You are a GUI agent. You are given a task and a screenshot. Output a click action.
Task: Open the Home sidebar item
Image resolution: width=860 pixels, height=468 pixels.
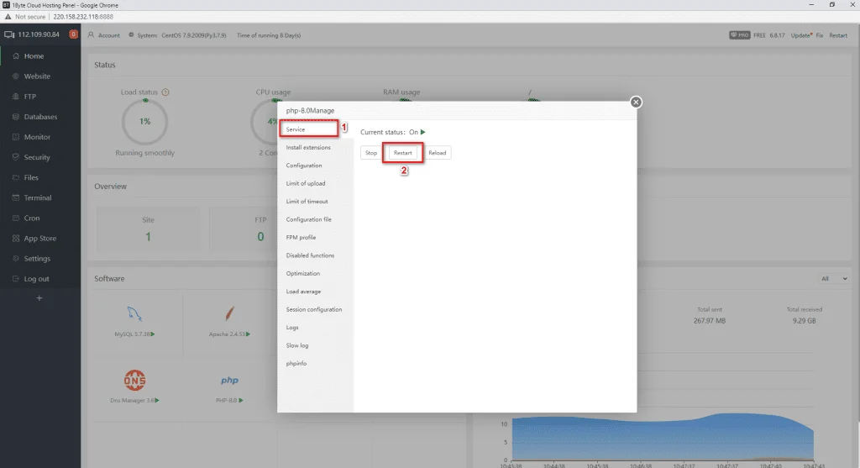pos(33,56)
